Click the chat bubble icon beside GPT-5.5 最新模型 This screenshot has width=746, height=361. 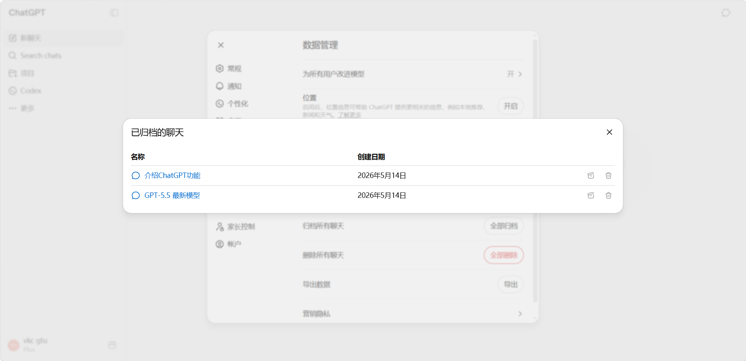tap(136, 196)
